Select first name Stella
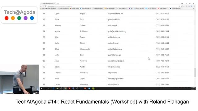Viewport: 198px width, 111px height. coord(57,43)
